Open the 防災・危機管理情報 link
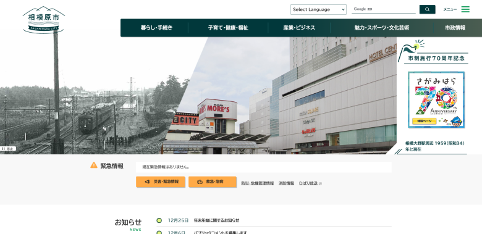 click(257, 183)
